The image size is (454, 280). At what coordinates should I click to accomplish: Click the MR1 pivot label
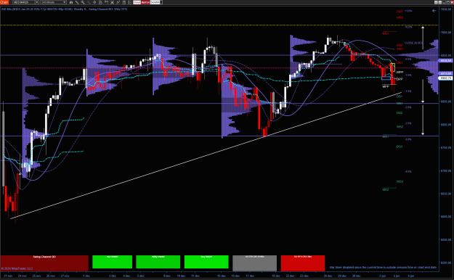[386, 33]
